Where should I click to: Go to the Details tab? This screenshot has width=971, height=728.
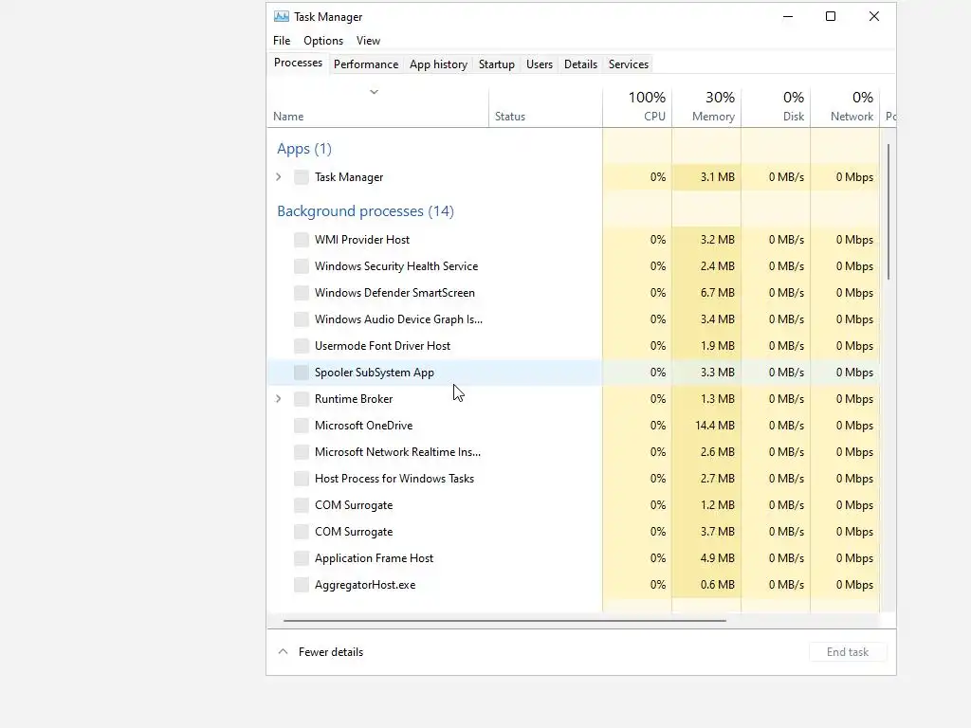click(x=581, y=64)
